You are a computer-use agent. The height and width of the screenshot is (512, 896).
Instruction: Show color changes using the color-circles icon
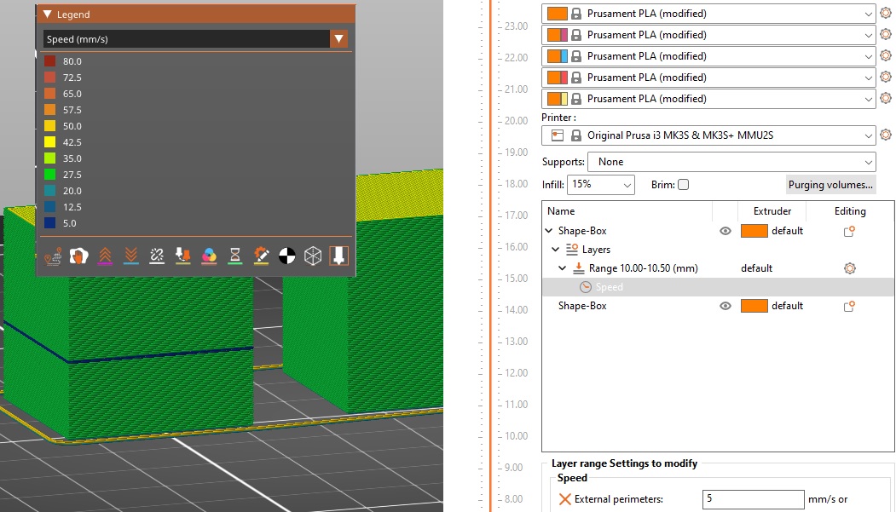tap(209, 256)
